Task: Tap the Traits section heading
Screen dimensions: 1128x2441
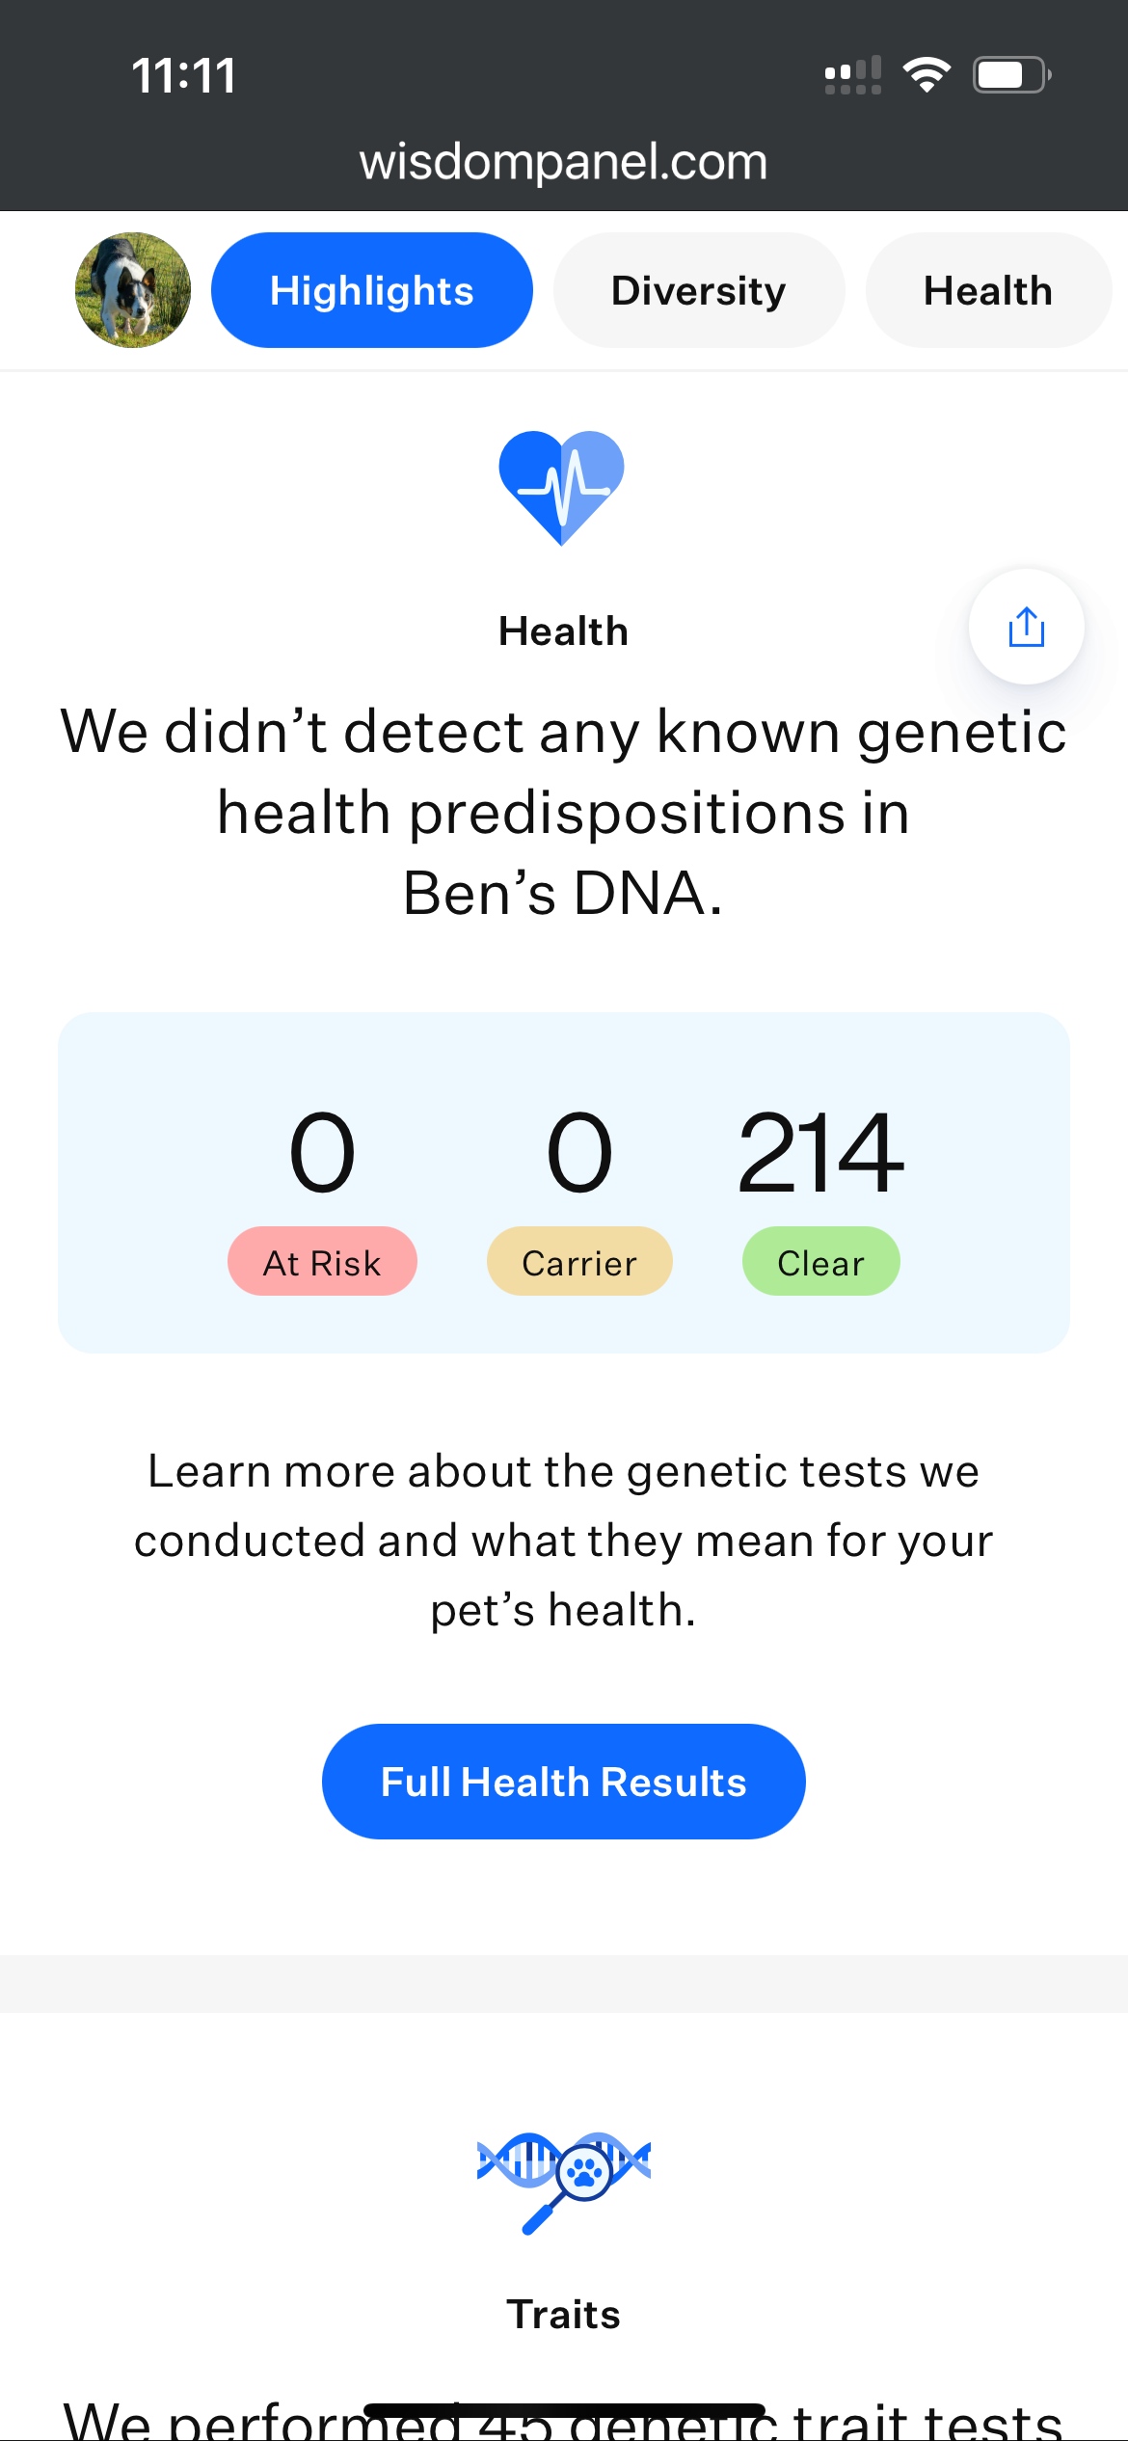Action: coord(564,2315)
